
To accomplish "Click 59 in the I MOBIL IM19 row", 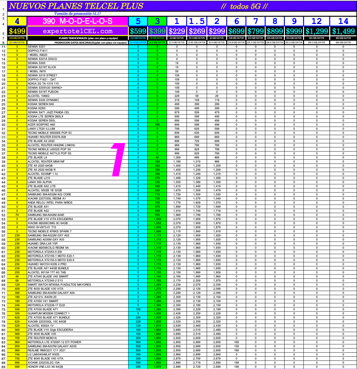I will pyautogui.click(x=177, y=71).
